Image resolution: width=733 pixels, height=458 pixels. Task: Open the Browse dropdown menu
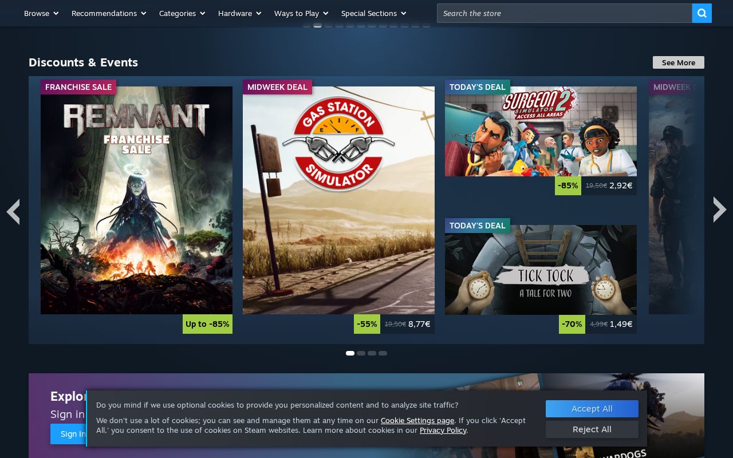tap(41, 13)
